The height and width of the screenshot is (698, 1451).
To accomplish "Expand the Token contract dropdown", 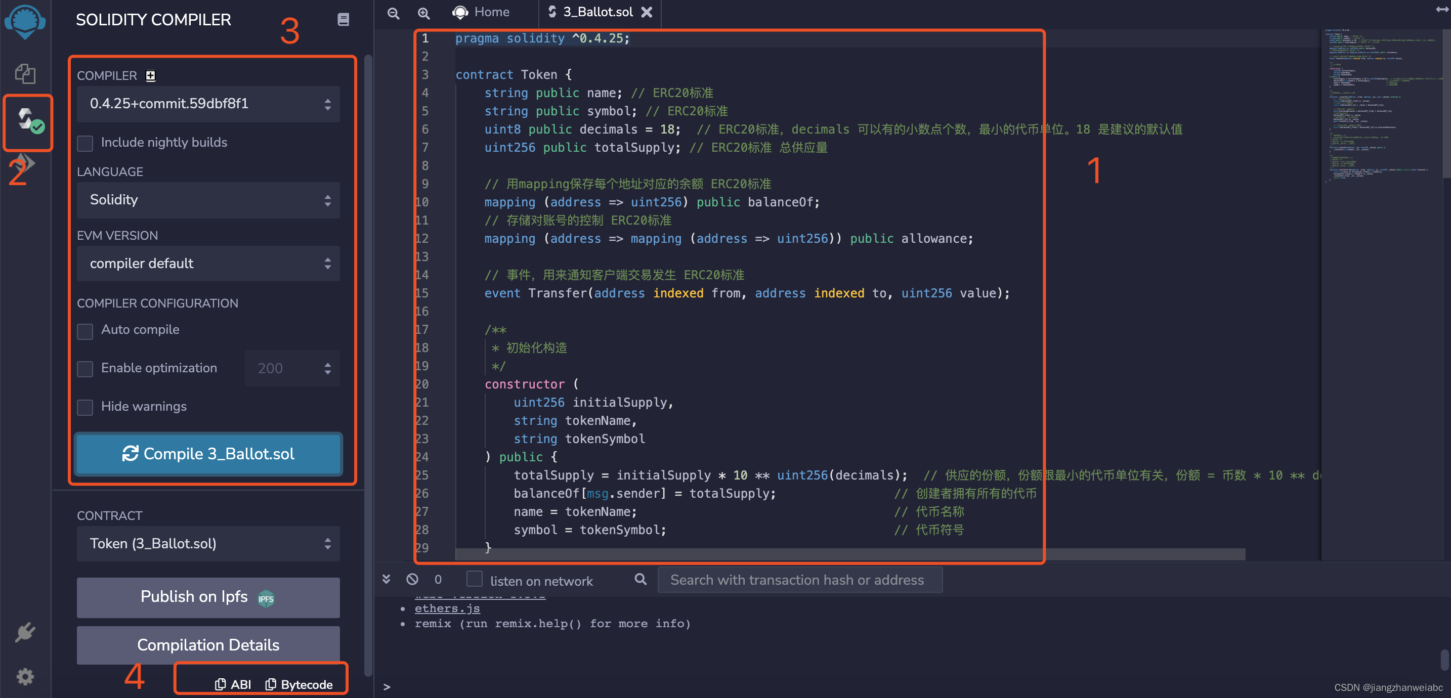I will [208, 544].
